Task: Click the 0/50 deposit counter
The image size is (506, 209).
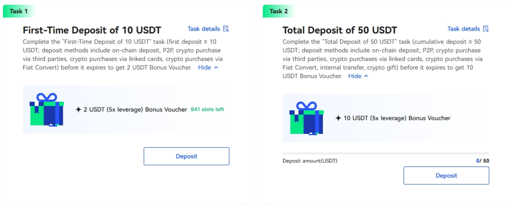Action: click(482, 161)
